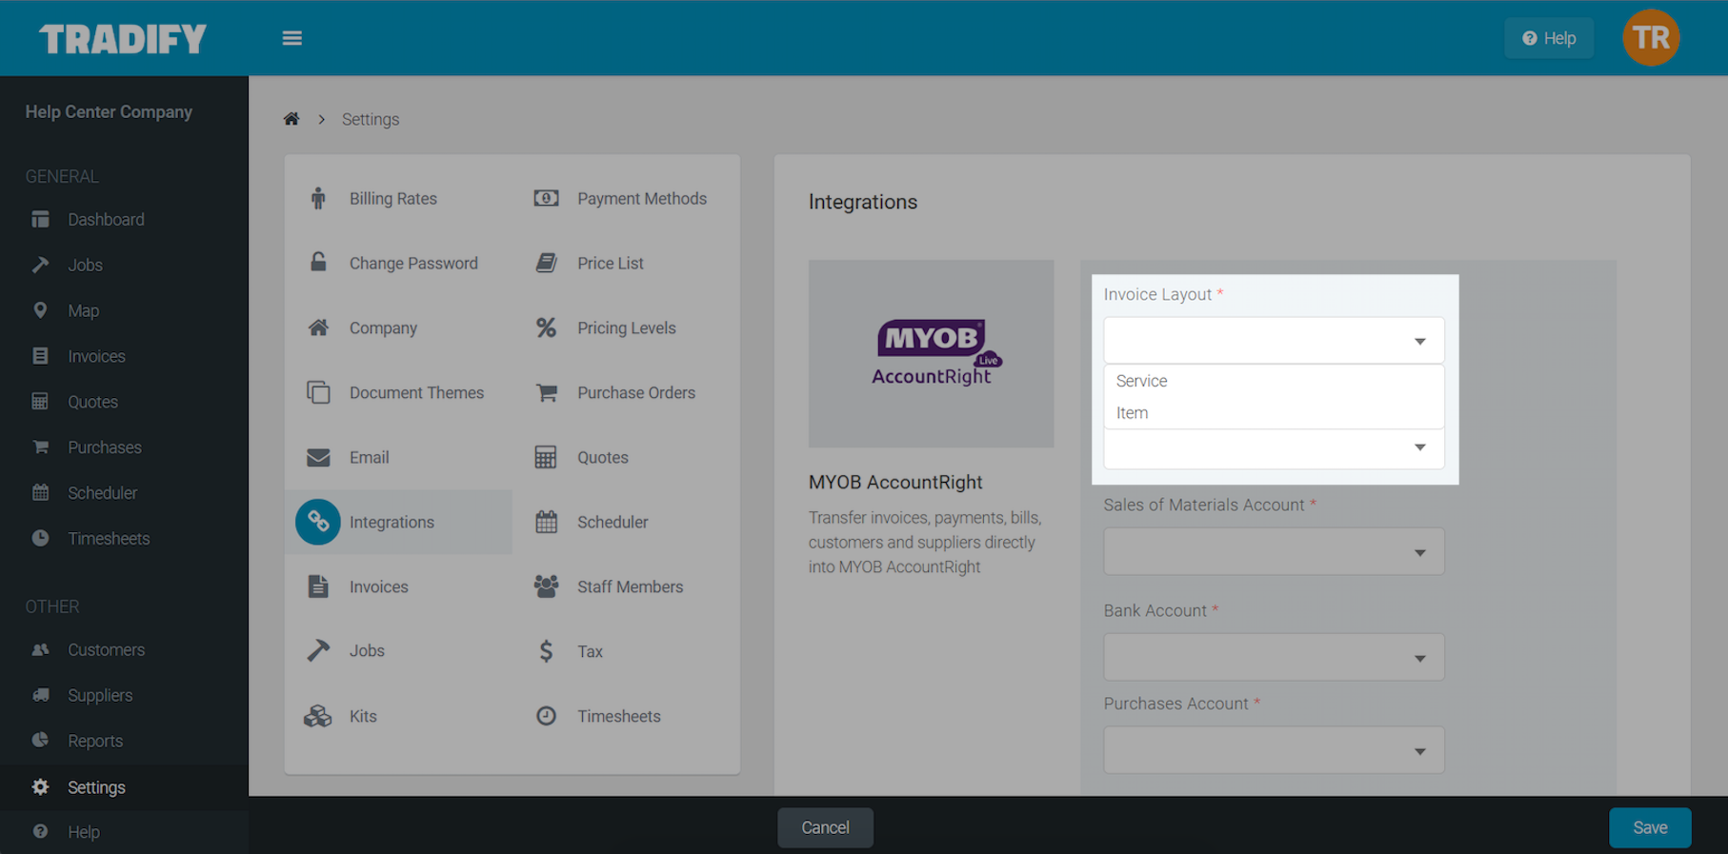Click the sidebar Invoices icon
Image resolution: width=1728 pixels, height=854 pixels.
point(40,356)
